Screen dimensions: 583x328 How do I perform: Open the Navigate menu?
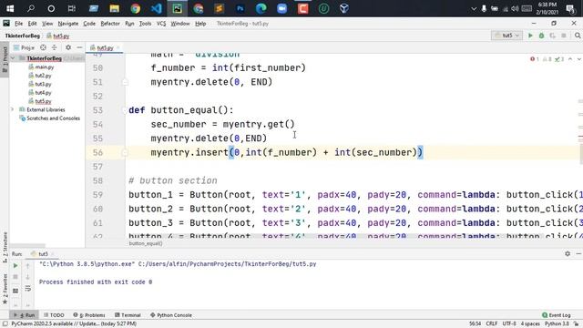tap(68, 24)
